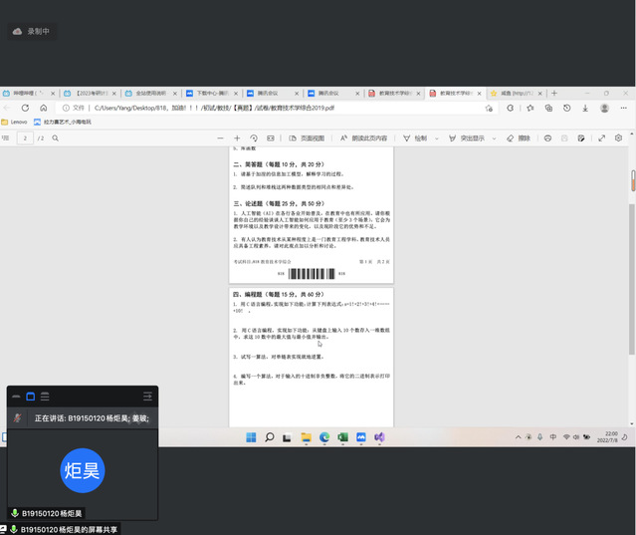Zoom in the PDF with plus button

point(237,138)
